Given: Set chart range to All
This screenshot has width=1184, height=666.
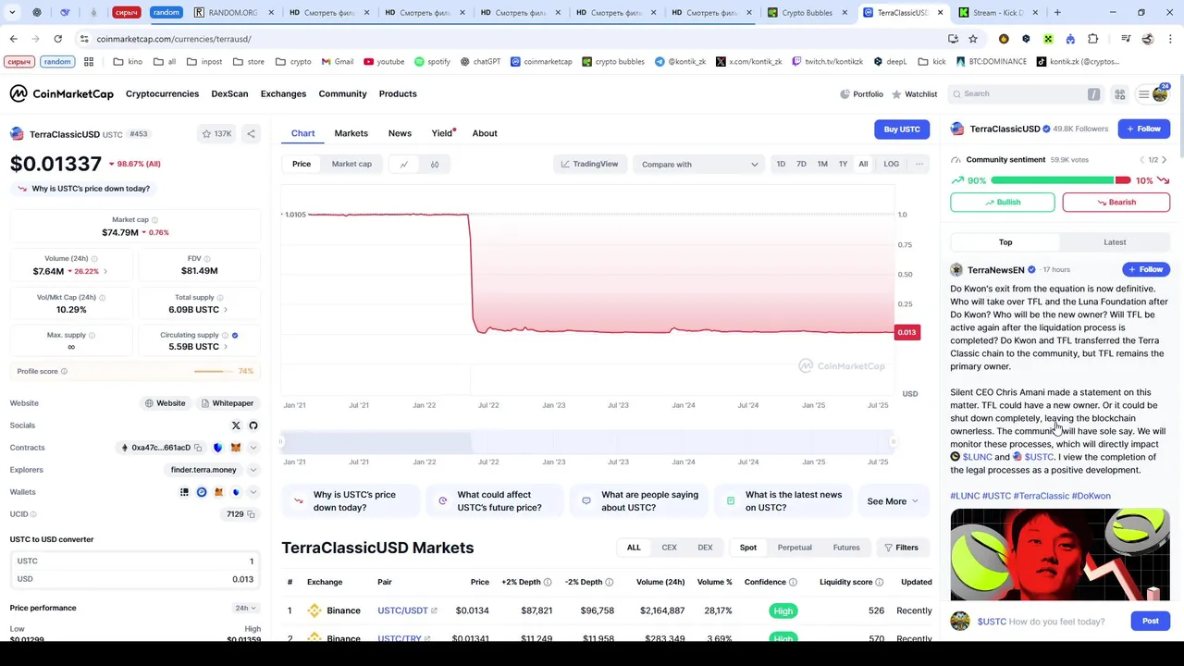Looking at the screenshot, I should (863, 164).
